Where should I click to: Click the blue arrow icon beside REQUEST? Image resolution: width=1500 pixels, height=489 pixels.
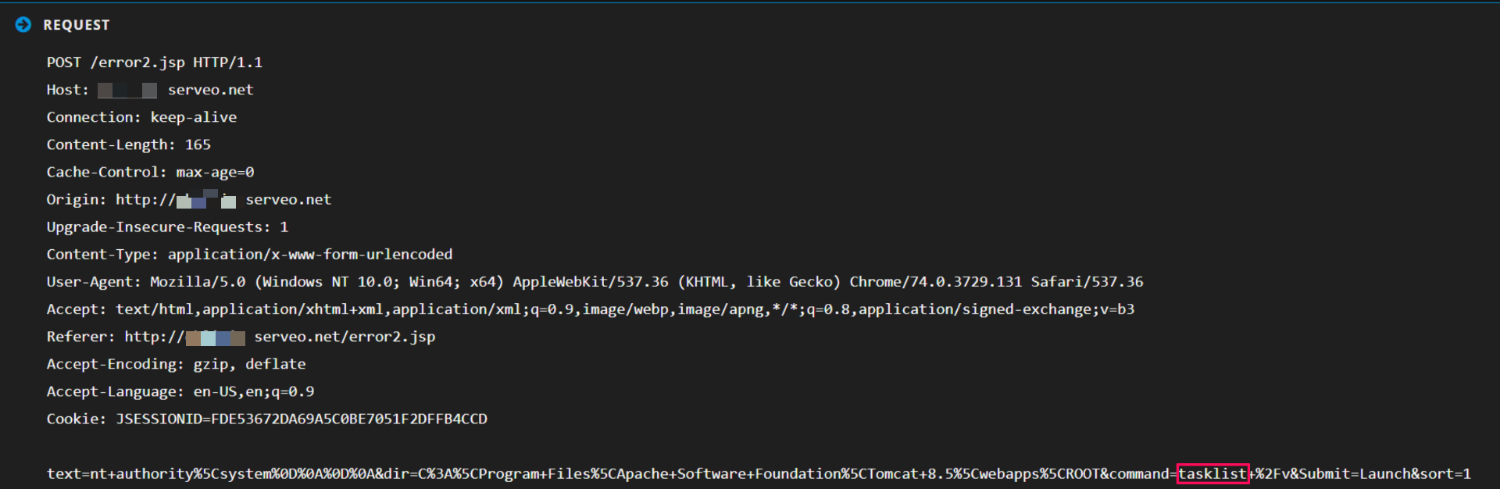(x=23, y=25)
